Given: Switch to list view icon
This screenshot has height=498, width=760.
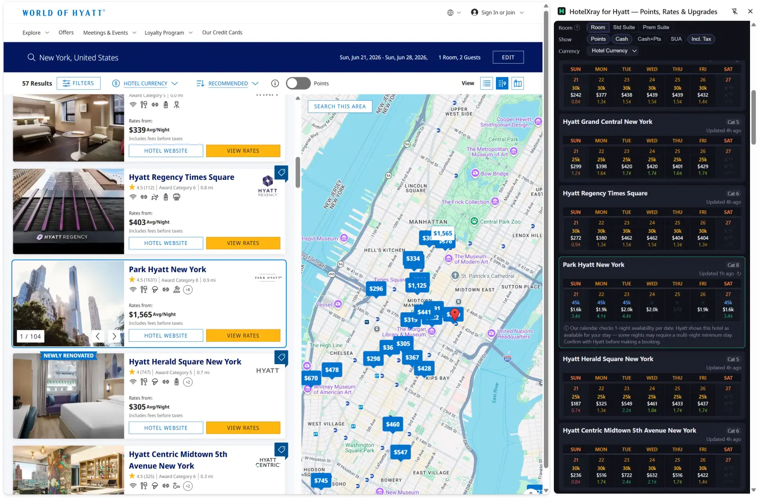Looking at the screenshot, I should tap(486, 84).
